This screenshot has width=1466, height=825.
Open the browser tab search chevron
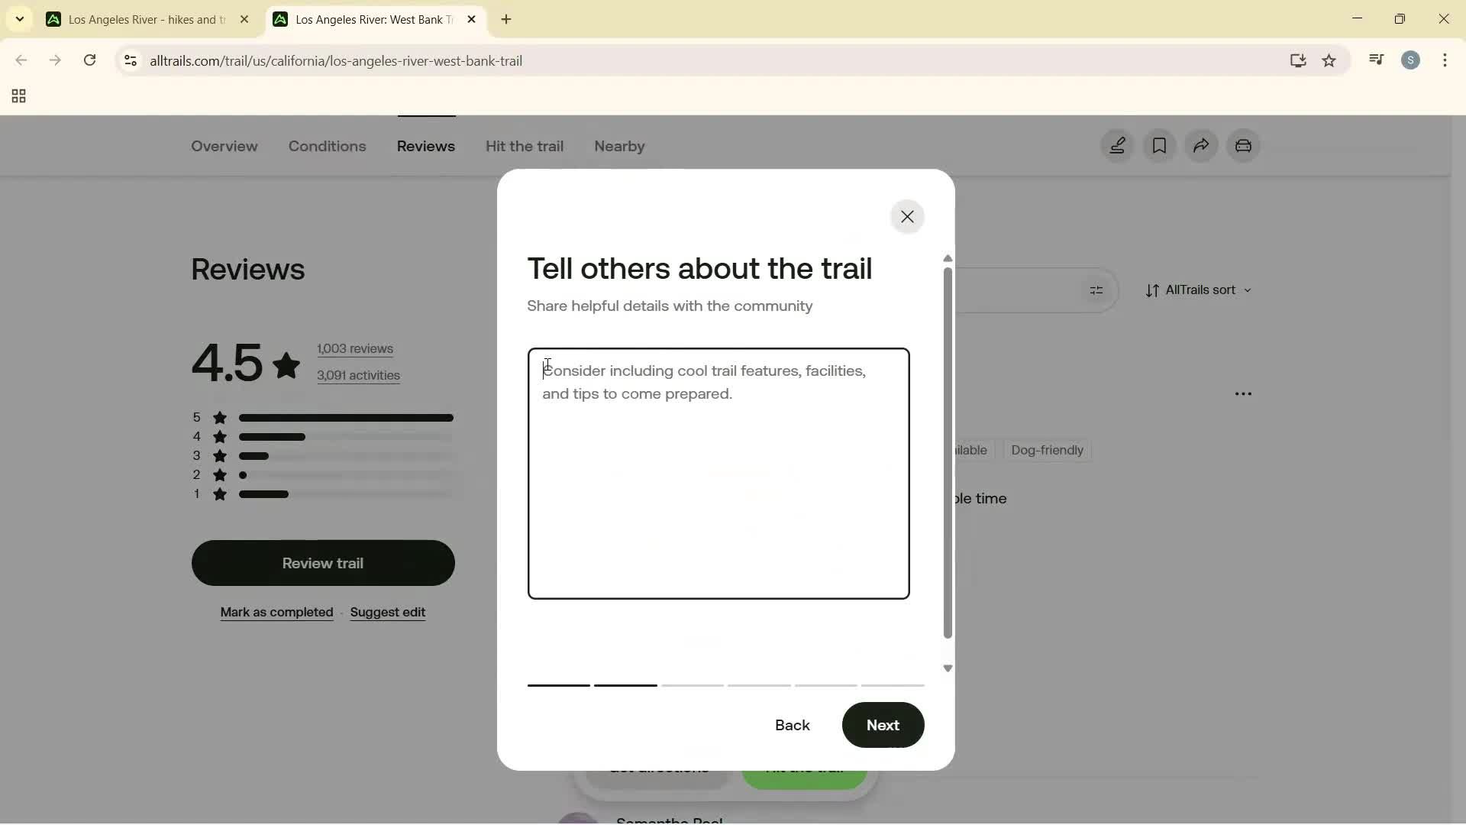pyautogui.click(x=19, y=19)
